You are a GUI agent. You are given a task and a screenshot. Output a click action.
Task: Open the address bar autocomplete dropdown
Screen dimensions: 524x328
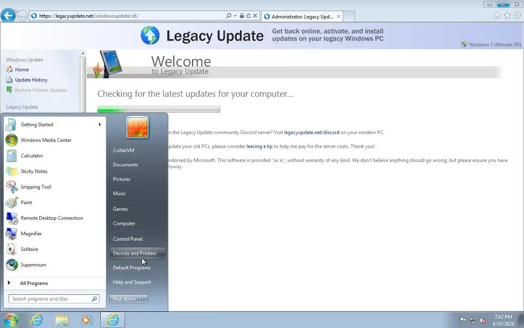click(235, 16)
